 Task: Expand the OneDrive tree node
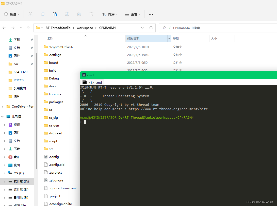3,107
